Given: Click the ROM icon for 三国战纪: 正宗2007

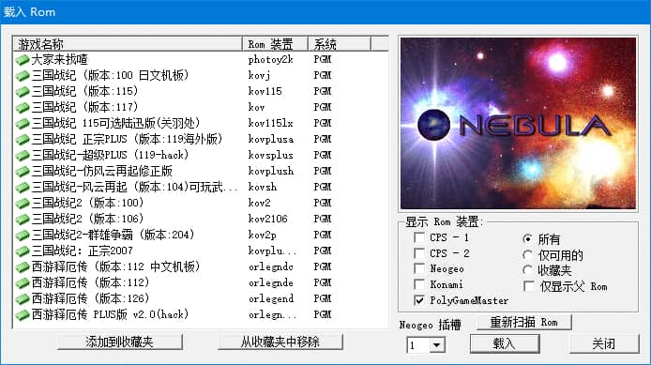Looking at the screenshot, I should pyautogui.click(x=23, y=251).
